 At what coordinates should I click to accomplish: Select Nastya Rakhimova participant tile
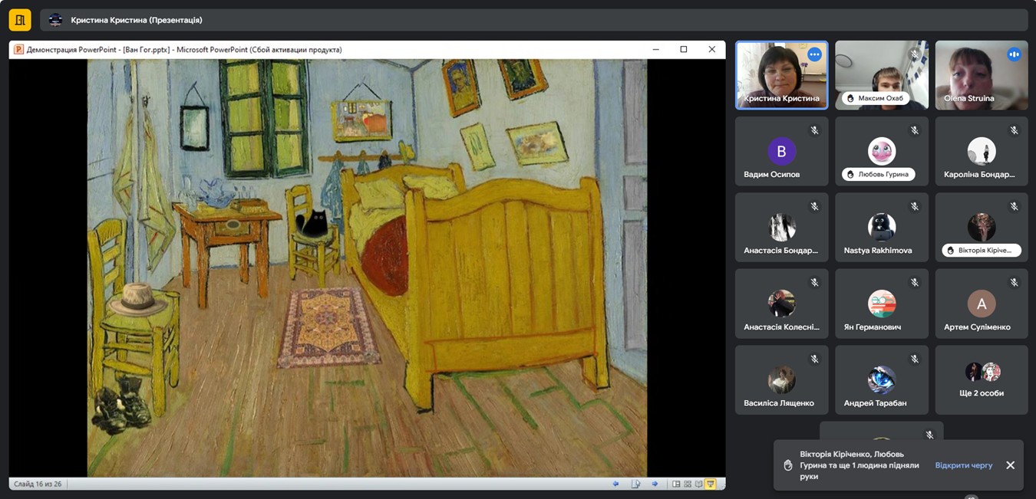pos(881,228)
